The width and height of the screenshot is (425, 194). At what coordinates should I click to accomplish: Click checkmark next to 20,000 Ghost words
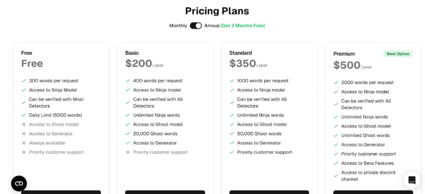(127, 134)
